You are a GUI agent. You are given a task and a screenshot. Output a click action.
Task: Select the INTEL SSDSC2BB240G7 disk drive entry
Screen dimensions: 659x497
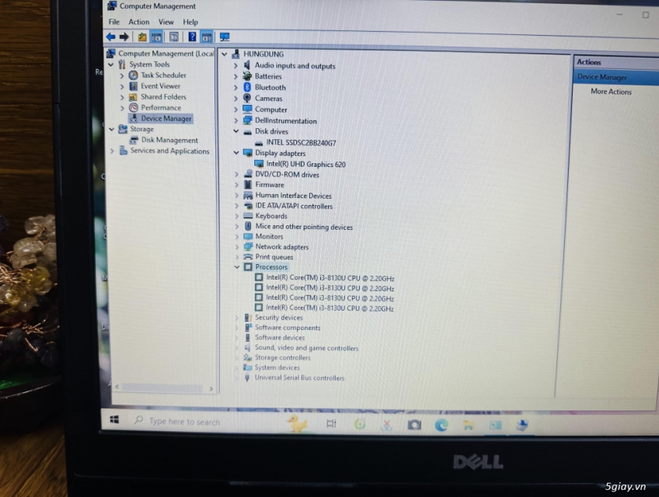(303, 142)
